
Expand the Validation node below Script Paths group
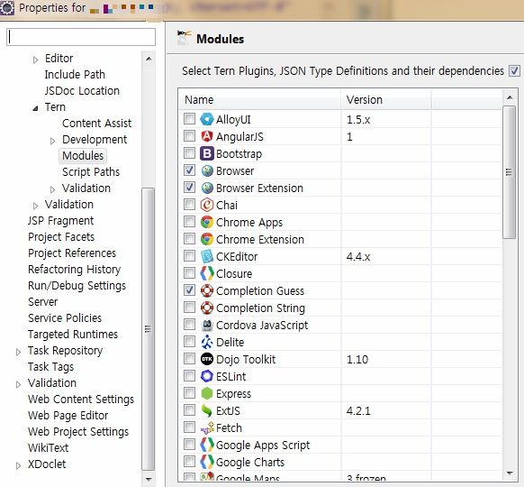tap(35, 206)
